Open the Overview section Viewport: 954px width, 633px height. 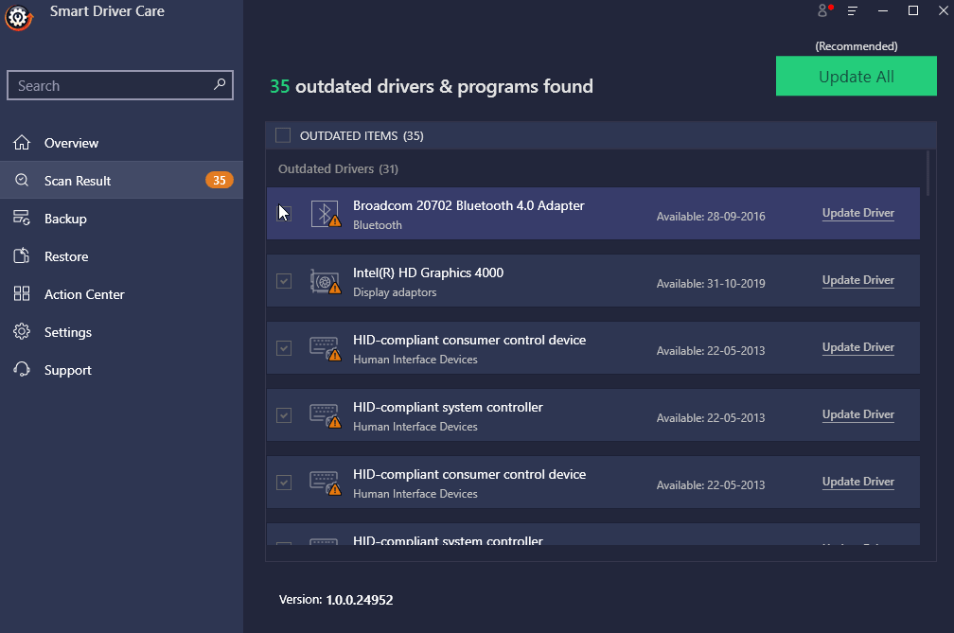click(122, 143)
